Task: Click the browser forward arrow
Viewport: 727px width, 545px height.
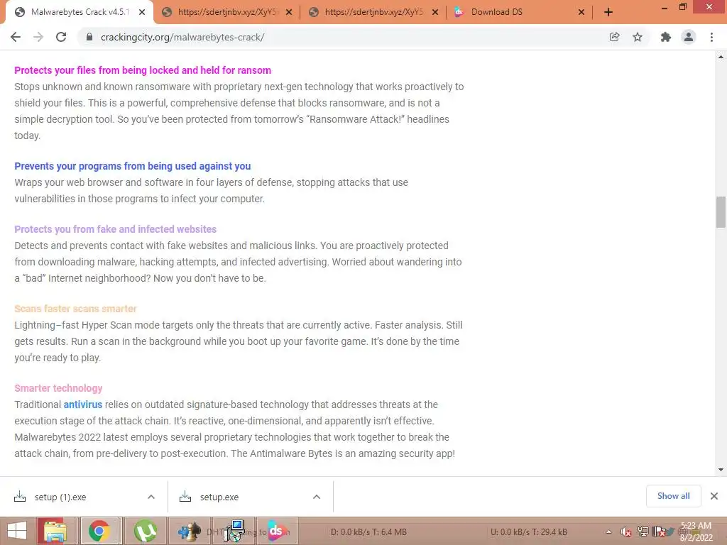Action: tap(38, 37)
